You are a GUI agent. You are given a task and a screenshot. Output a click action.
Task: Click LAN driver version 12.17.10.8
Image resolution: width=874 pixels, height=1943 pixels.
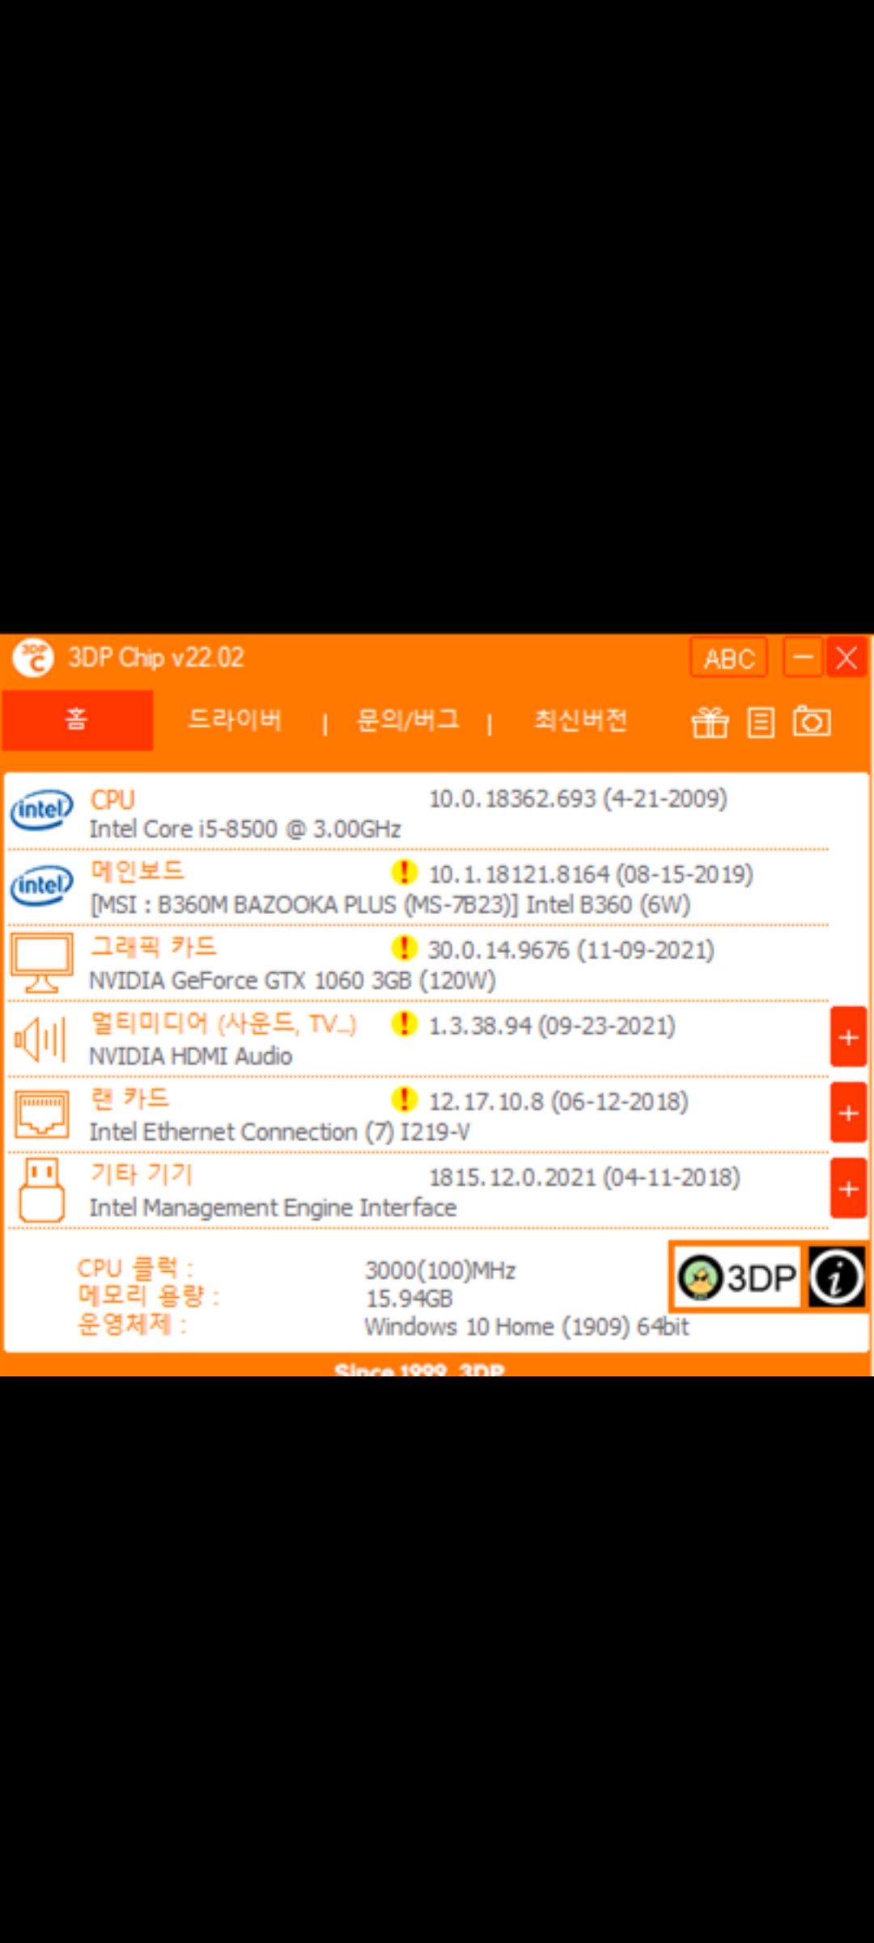click(558, 1102)
